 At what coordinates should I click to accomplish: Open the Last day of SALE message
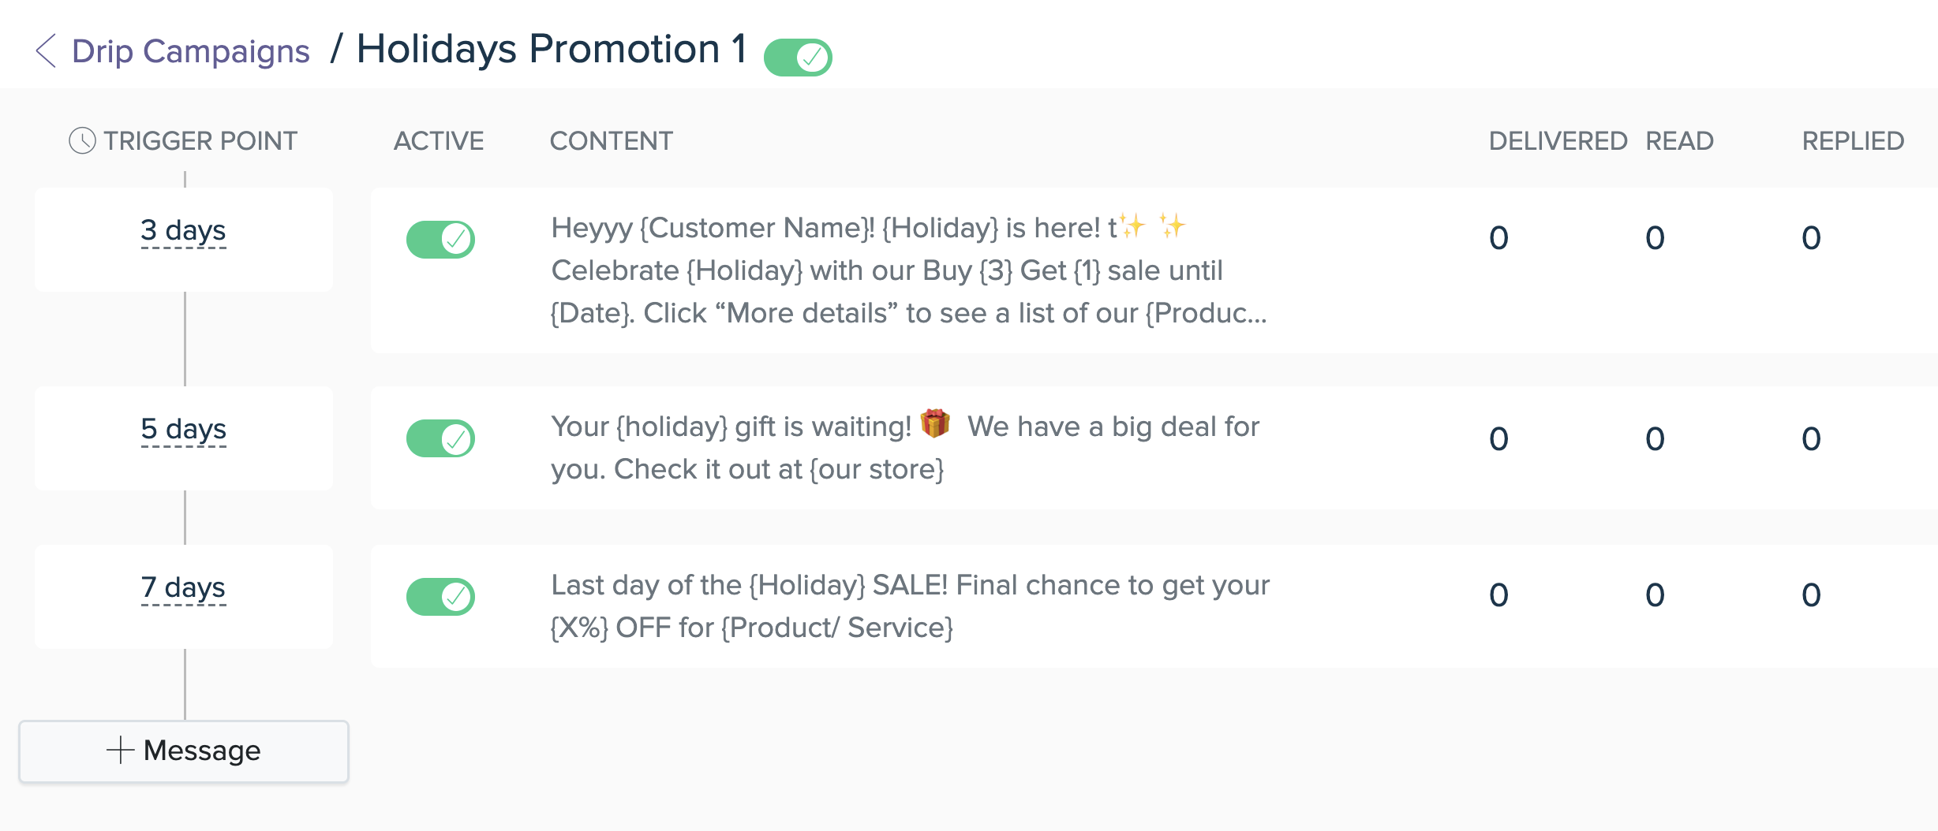click(910, 606)
